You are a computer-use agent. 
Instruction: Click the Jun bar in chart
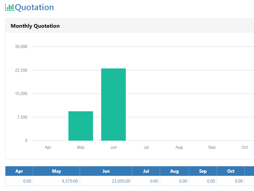(x=113, y=104)
